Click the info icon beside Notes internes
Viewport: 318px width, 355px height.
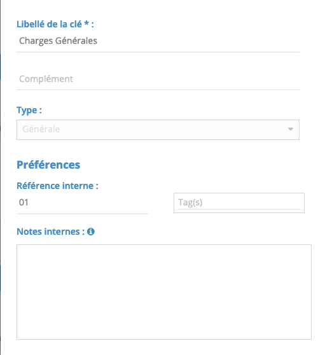[x=91, y=232]
